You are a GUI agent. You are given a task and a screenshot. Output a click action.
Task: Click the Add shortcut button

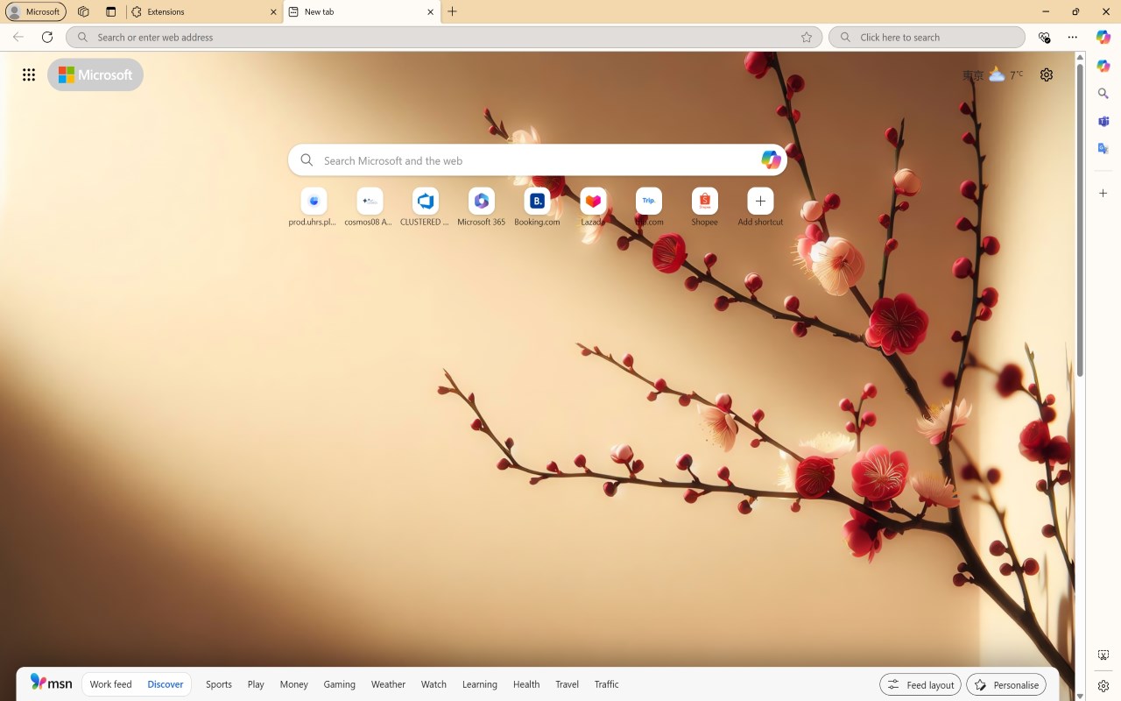pyautogui.click(x=760, y=208)
